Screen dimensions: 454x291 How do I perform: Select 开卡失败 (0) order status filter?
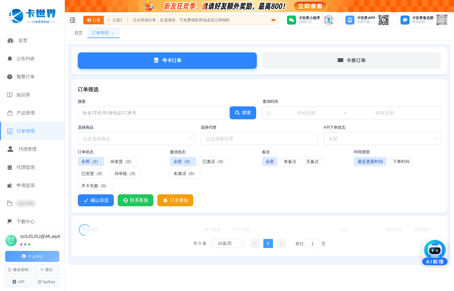[x=95, y=186]
